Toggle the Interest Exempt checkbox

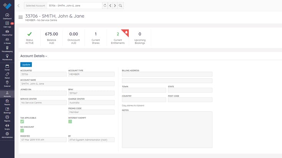click(70, 122)
